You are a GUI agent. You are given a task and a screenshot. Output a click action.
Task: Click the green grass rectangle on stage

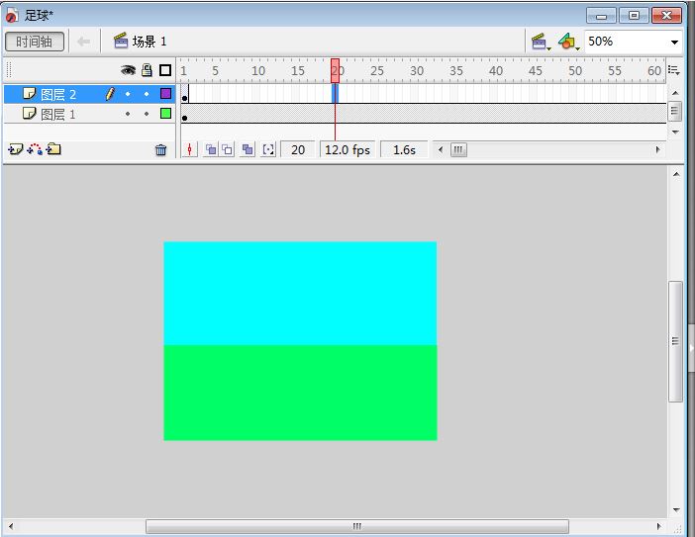pyautogui.click(x=300, y=393)
